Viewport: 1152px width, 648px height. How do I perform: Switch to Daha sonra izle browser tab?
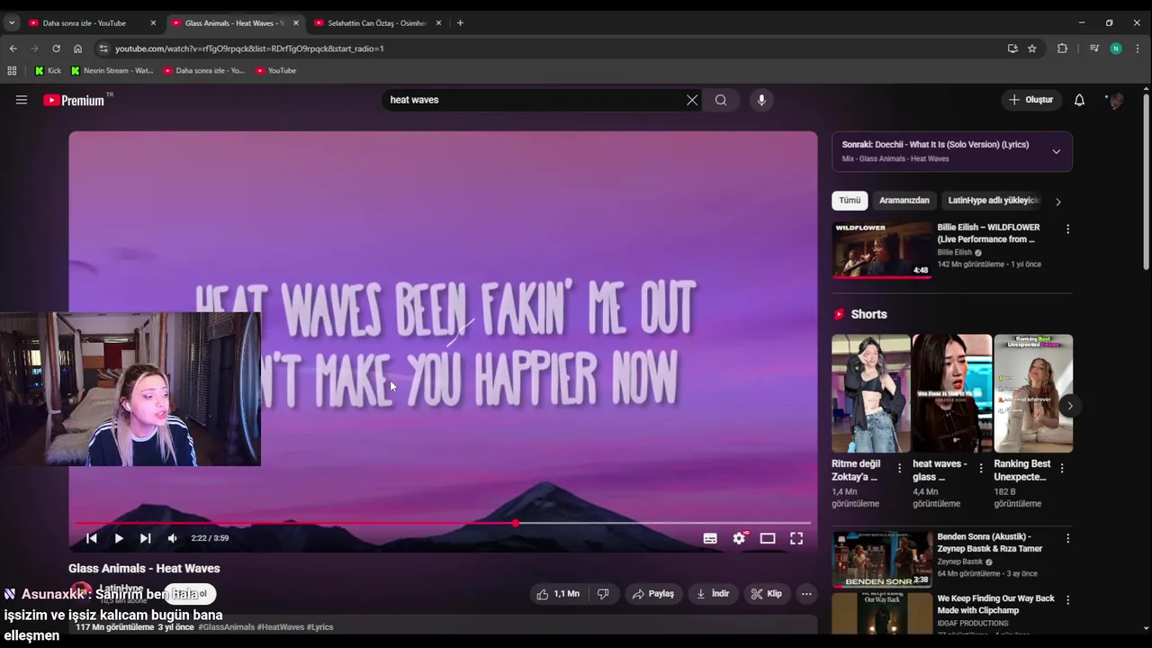pos(92,22)
